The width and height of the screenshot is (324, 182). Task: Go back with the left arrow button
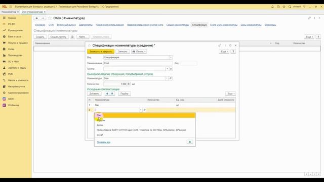tap(37, 18)
